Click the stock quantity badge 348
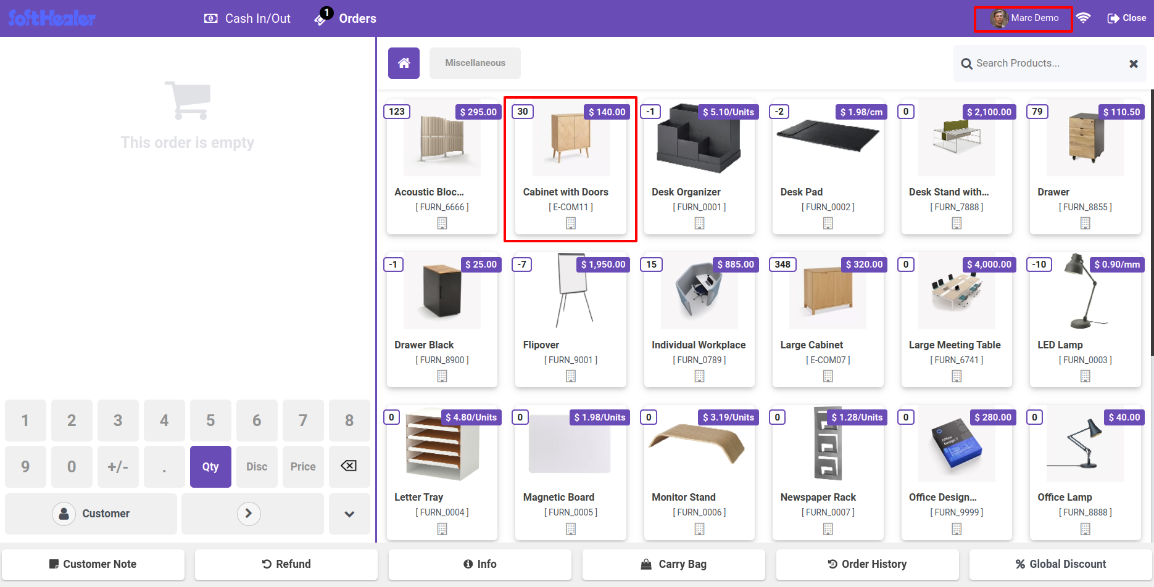The width and height of the screenshot is (1154, 587). (782, 265)
